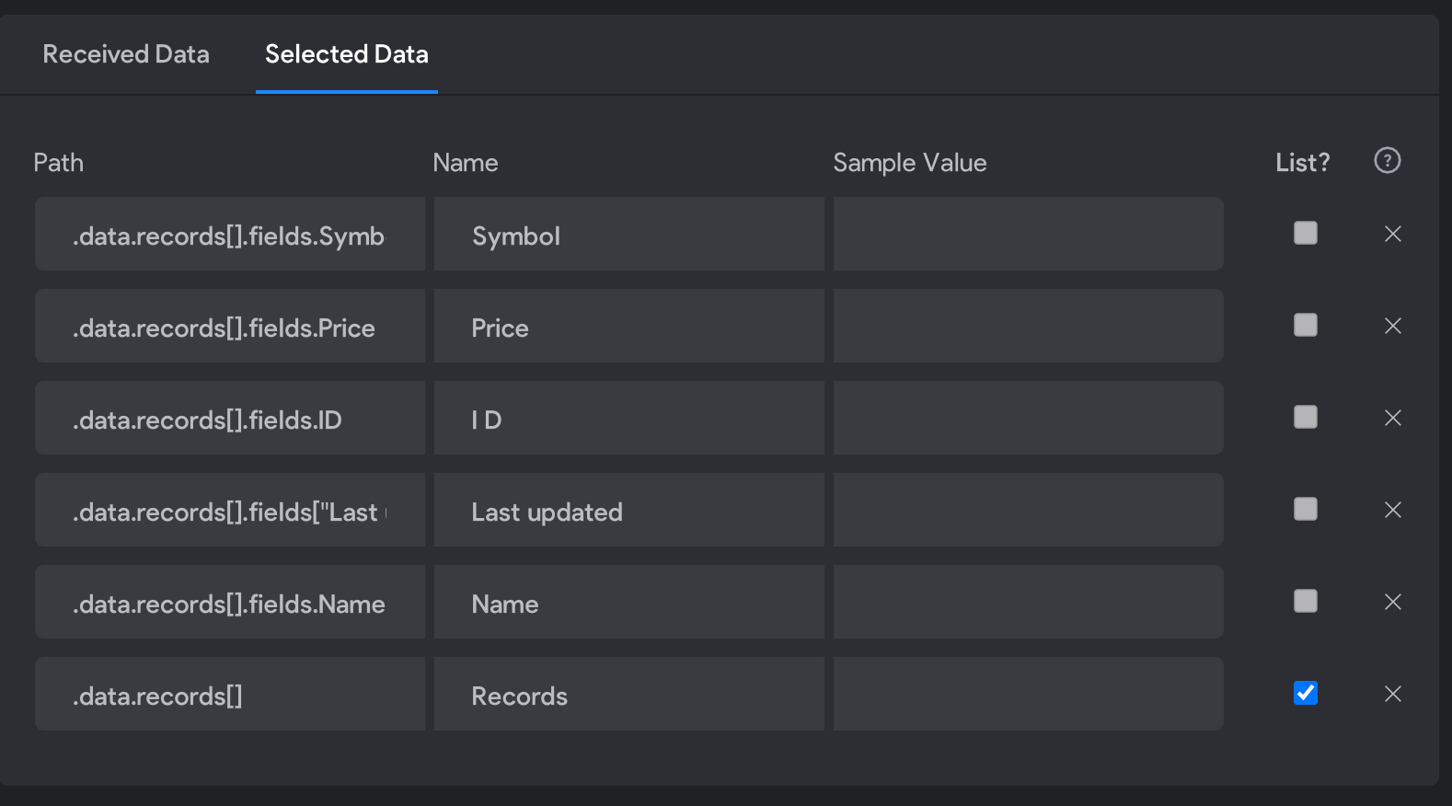The height and width of the screenshot is (806, 1452).
Task: Select the Selected Data tab
Action: pyautogui.click(x=347, y=54)
